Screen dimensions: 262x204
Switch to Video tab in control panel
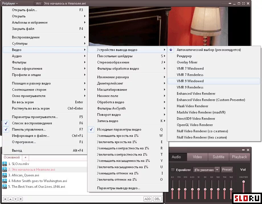(197, 157)
